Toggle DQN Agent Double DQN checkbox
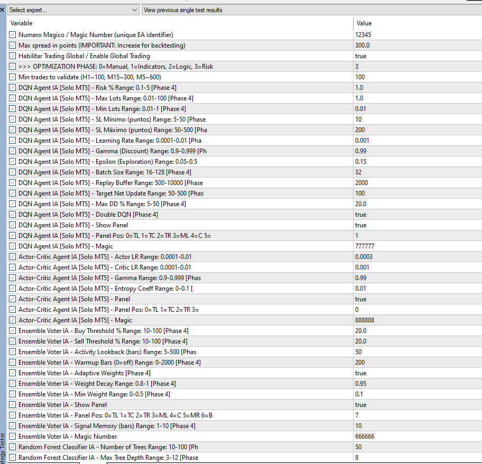 click(13, 215)
